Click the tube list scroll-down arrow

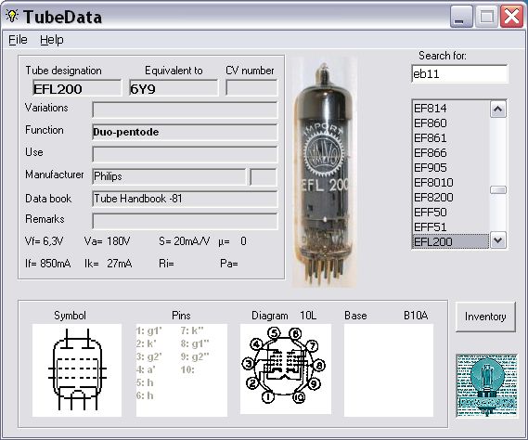[x=498, y=240]
